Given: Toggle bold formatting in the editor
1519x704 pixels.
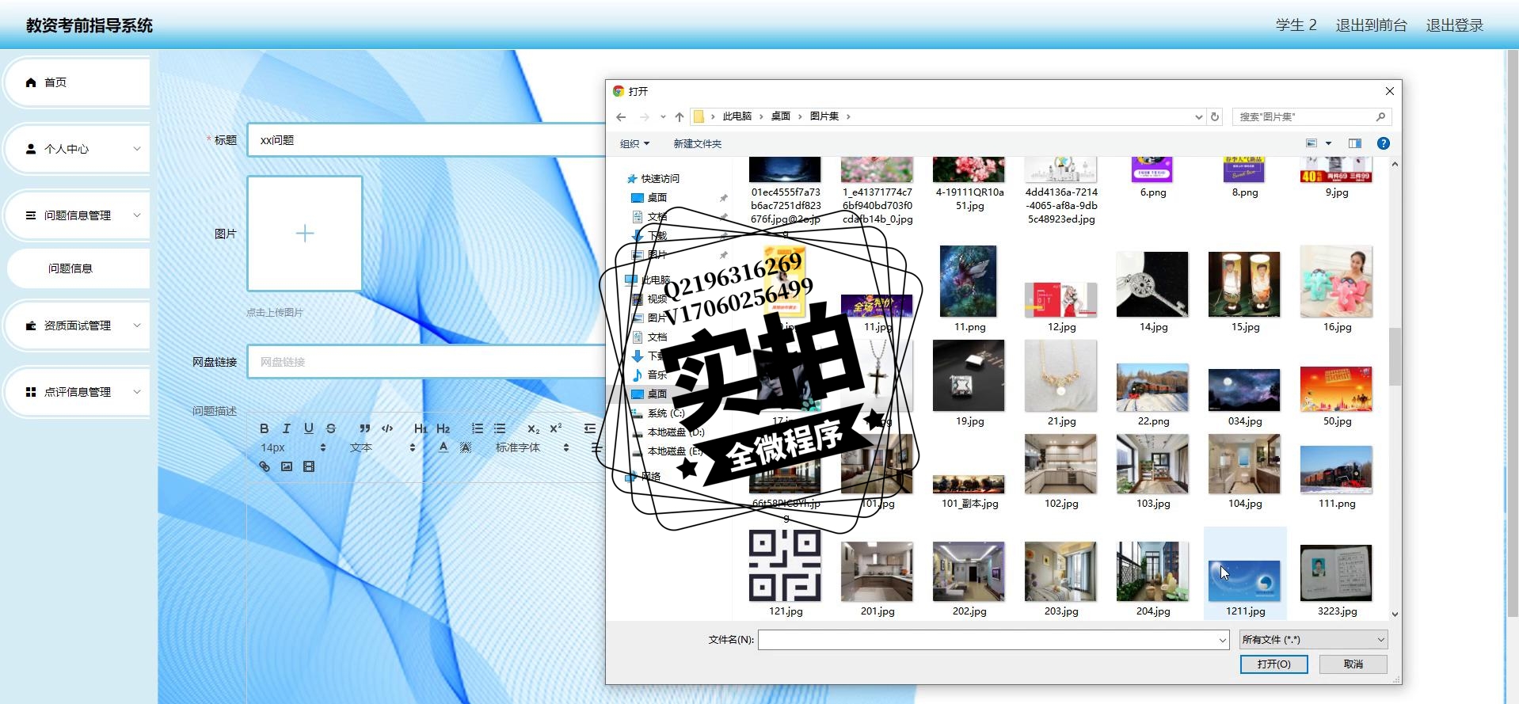Looking at the screenshot, I should point(265,428).
